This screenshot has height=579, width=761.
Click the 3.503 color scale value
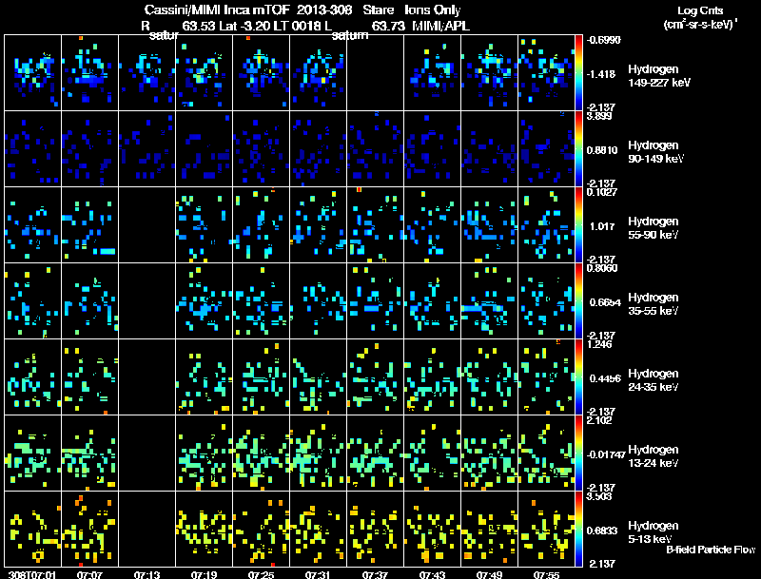pos(599,496)
